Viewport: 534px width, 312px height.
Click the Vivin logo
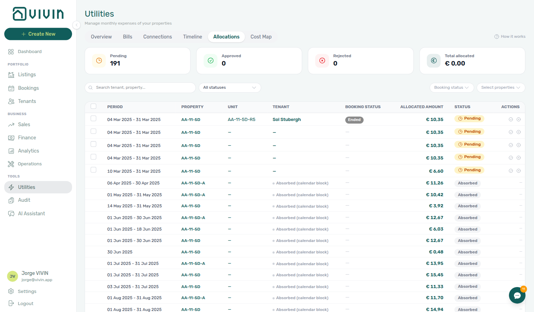(38, 14)
